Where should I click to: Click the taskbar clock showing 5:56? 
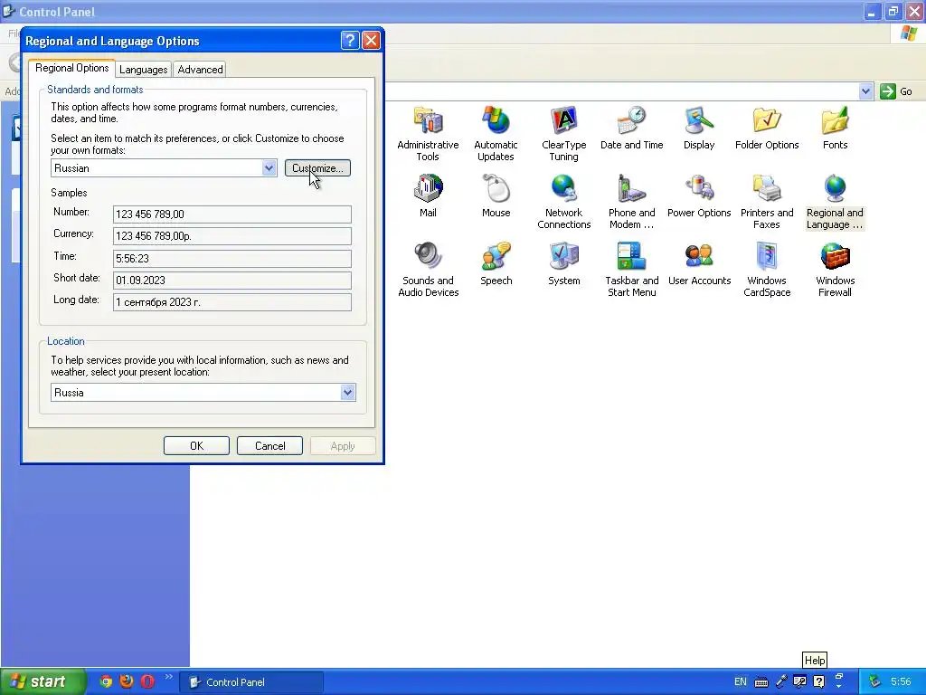pyautogui.click(x=901, y=681)
